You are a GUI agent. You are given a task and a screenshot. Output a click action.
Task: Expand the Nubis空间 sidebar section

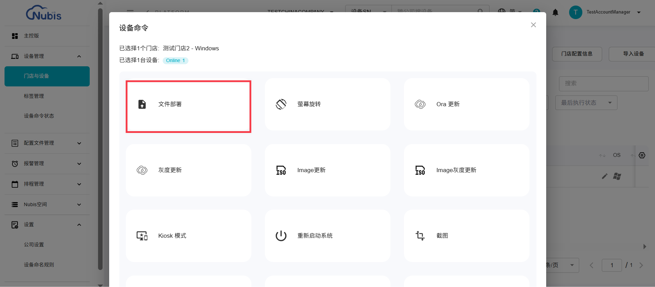click(47, 204)
